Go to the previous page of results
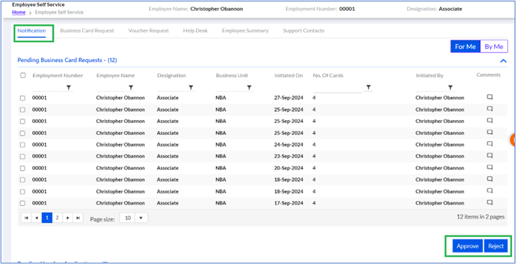The image size is (516, 264). point(36,218)
